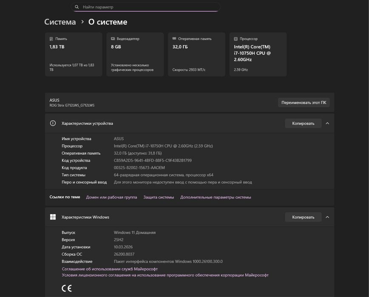Select "Скорость: 2933 МТ/с" text

pos(189,70)
